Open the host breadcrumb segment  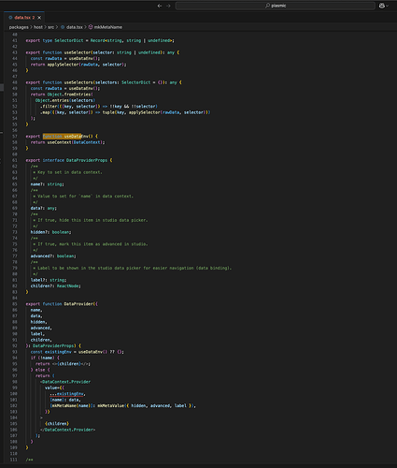click(38, 27)
